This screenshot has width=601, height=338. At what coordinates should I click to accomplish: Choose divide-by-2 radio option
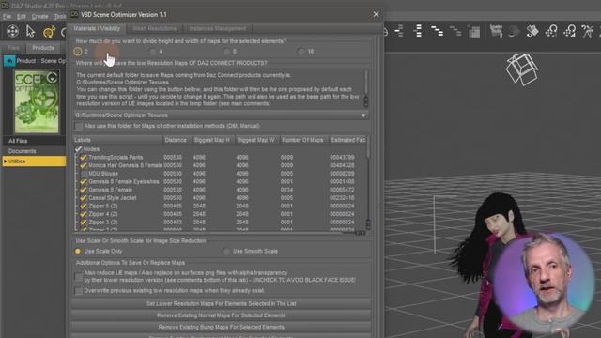pyautogui.click(x=78, y=52)
